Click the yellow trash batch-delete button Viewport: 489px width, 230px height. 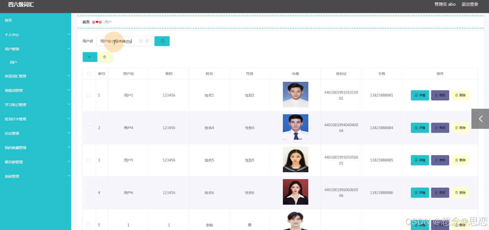point(105,57)
